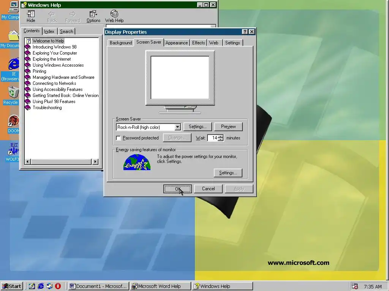Image resolution: width=389 pixels, height=291 pixels.
Task: Click the right arrow of Help contents scrollbar
Action: click(95, 162)
